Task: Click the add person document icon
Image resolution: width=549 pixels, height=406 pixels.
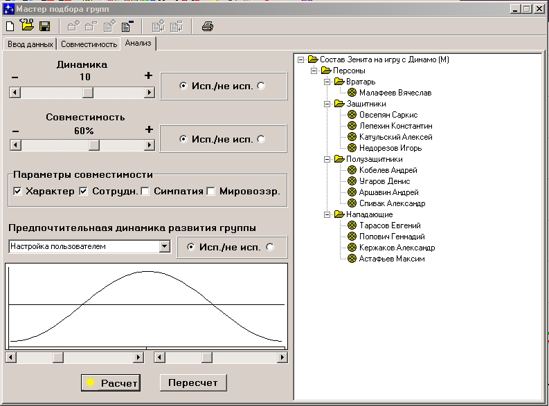Action: 109,26
